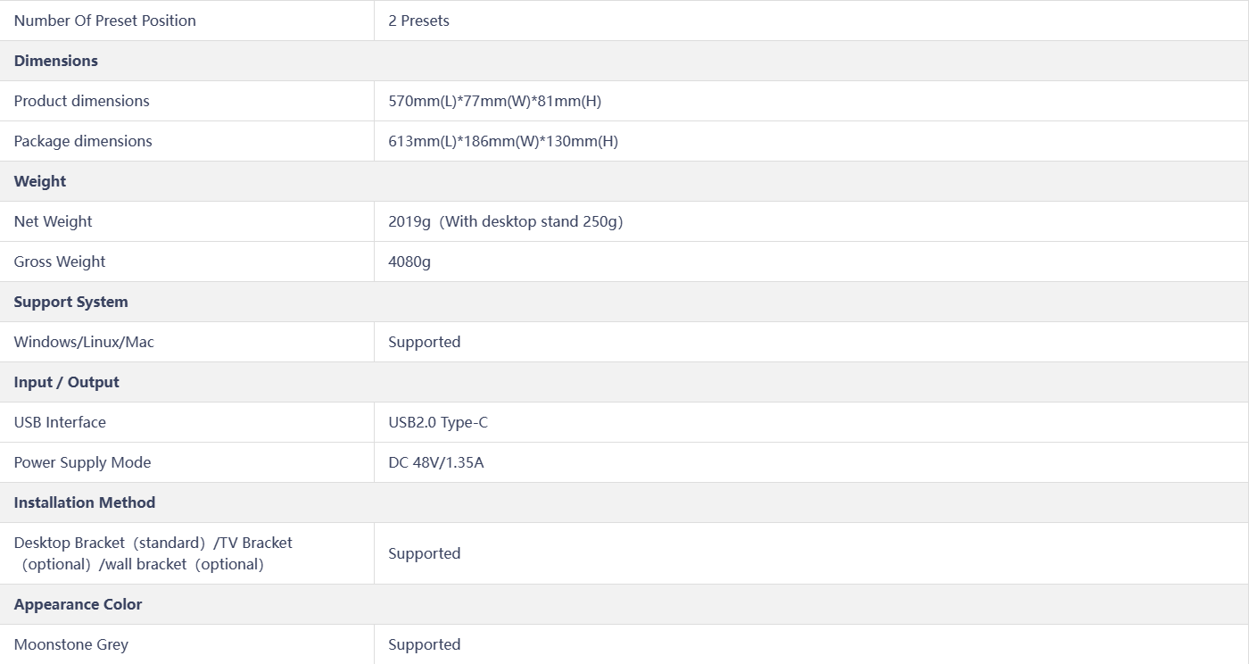Click the Dimensions section header
1249x664 pixels.
click(56, 61)
